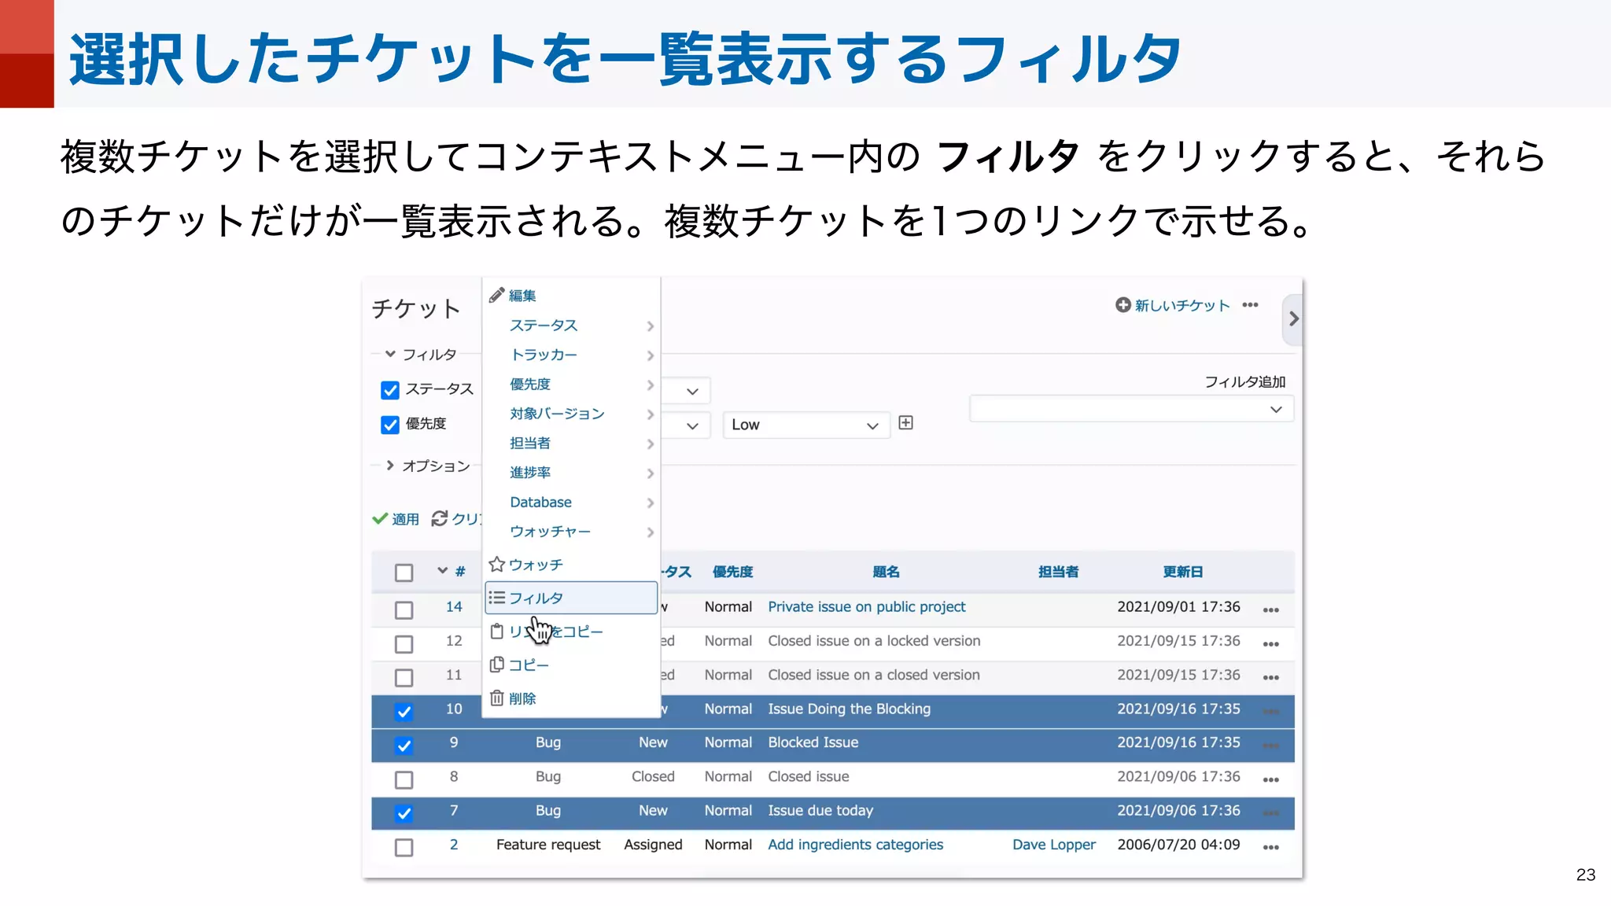
Task: Click the plus icon of 新しいチケット
Action: [x=1123, y=304]
